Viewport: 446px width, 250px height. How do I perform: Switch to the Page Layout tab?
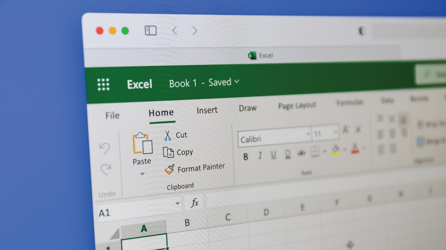click(x=297, y=106)
